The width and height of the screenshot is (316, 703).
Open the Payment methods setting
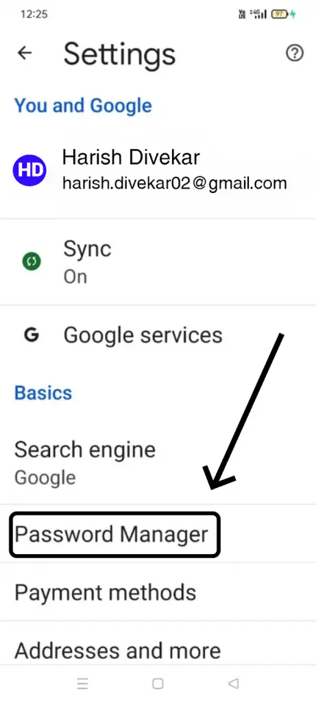point(158,592)
